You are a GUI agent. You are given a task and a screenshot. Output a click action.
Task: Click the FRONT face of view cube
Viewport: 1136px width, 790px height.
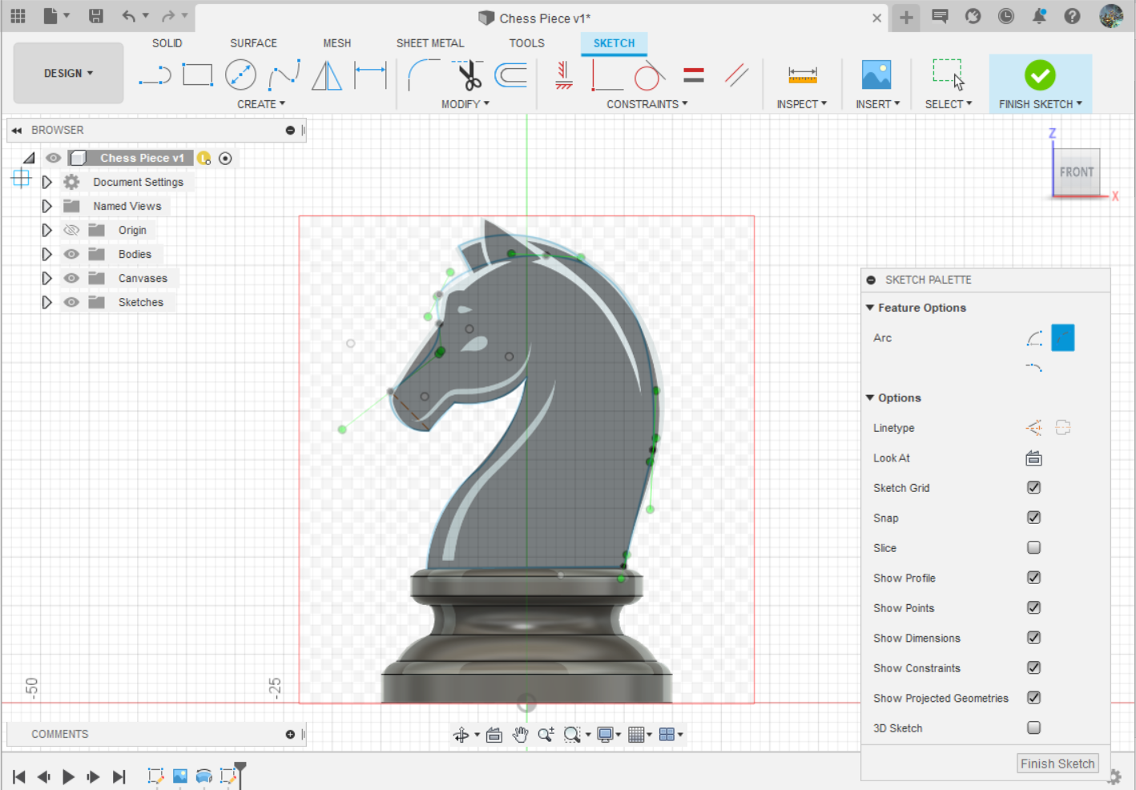click(x=1076, y=171)
